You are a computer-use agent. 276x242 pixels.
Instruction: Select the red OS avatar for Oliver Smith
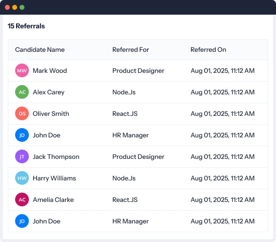pos(22,113)
